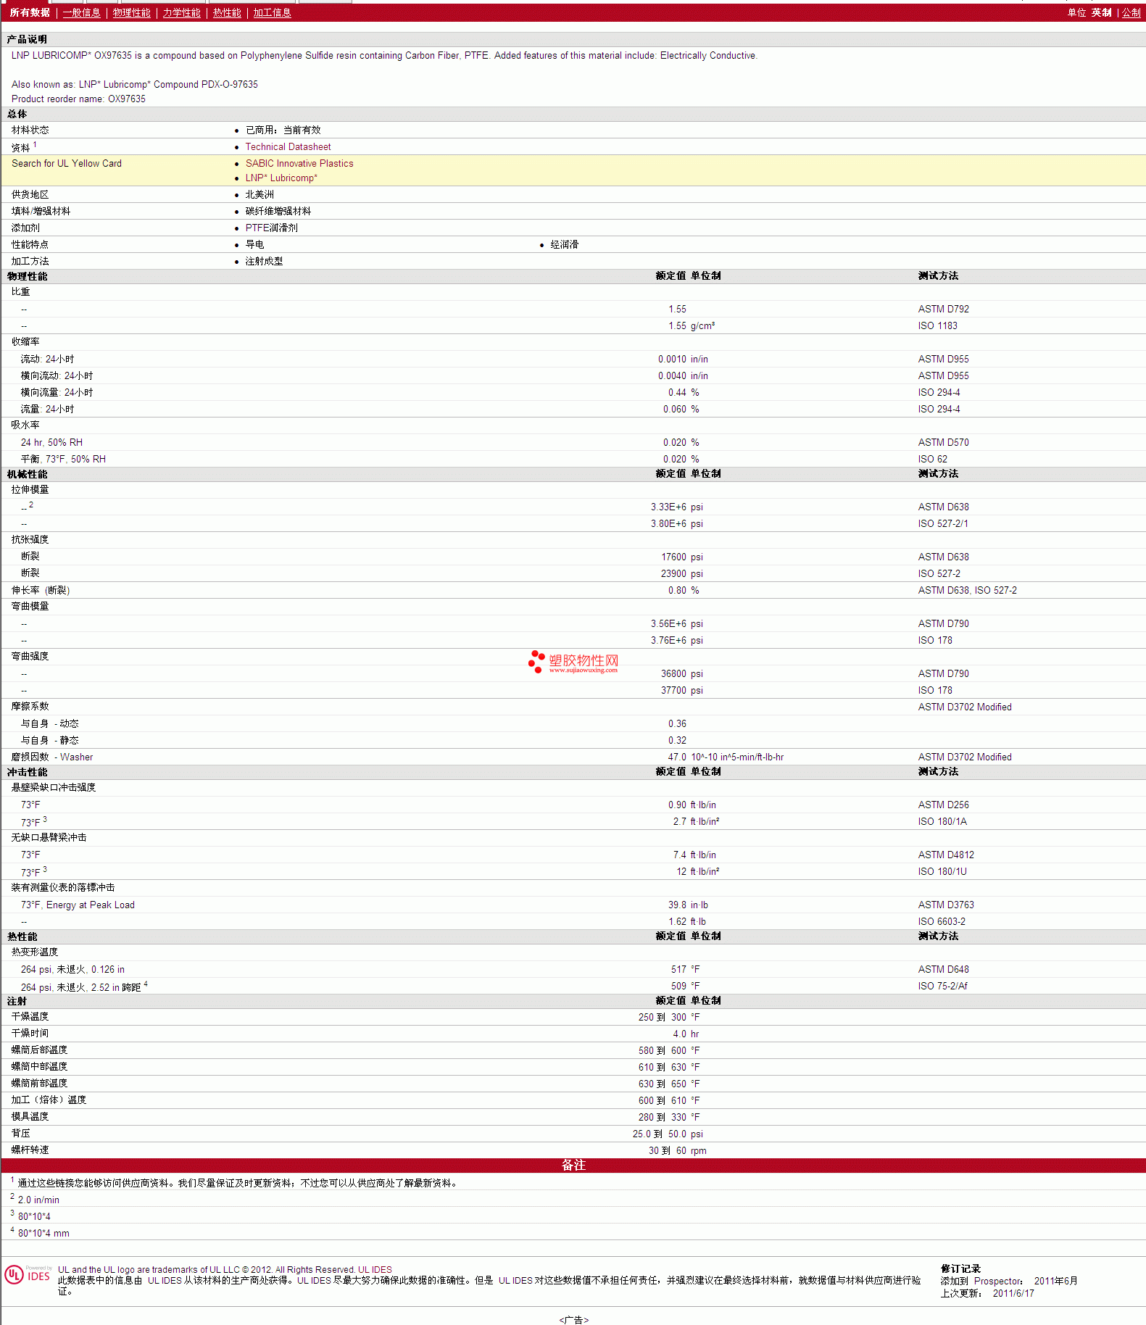This screenshot has height=1325, width=1146.
Task: Click Search for UL Yellow Card text
Action: pos(67,163)
